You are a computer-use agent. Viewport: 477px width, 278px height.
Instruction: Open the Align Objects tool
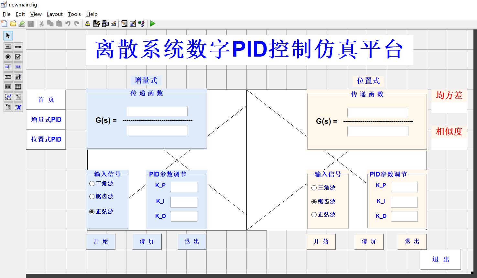[x=88, y=23]
